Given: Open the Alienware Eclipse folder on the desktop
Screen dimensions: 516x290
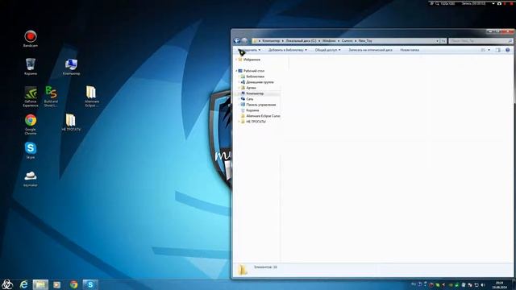Looking at the screenshot, I should point(91,97).
